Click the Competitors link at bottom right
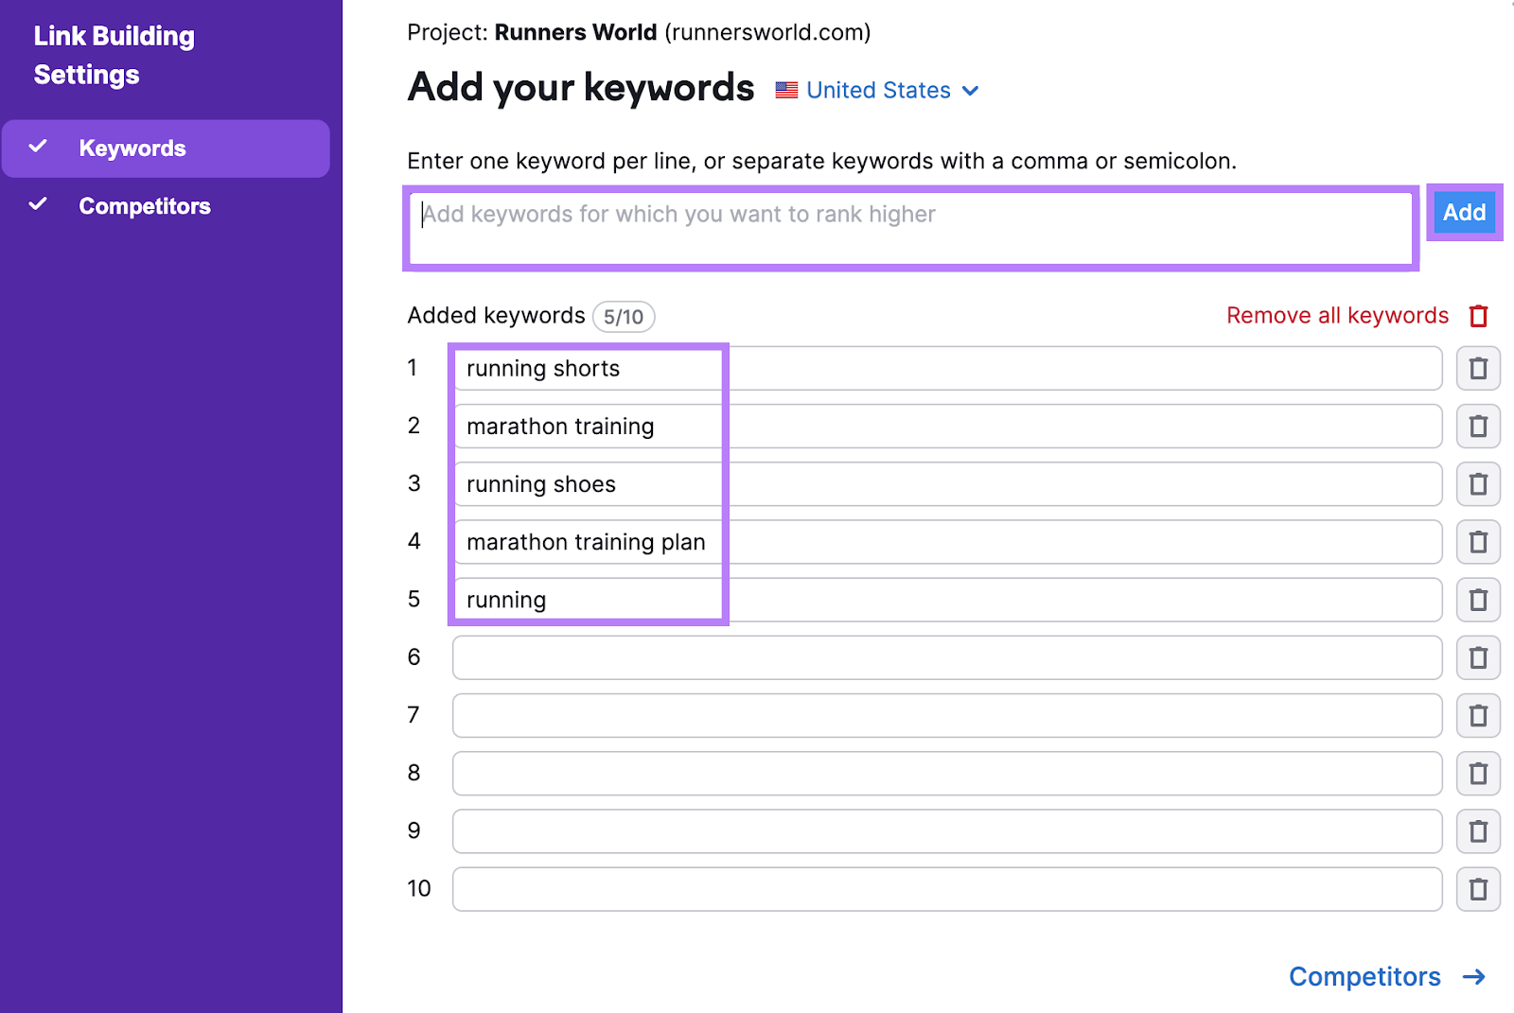This screenshot has width=1514, height=1013. coord(1365,976)
